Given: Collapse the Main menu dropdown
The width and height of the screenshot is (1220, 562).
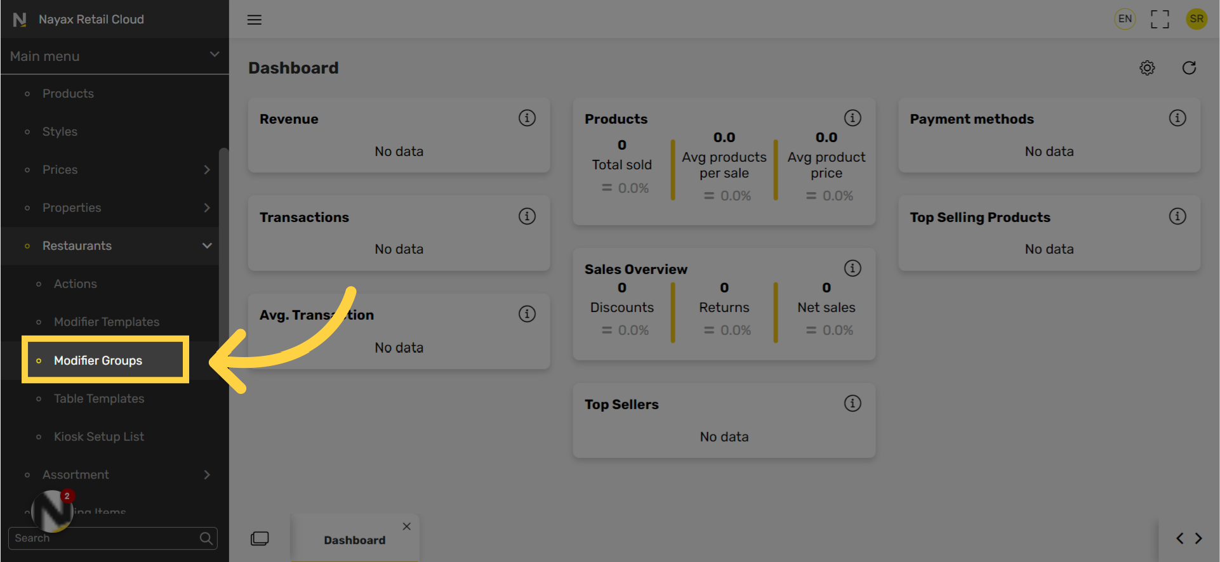Looking at the screenshot, I should coord(215,55).
